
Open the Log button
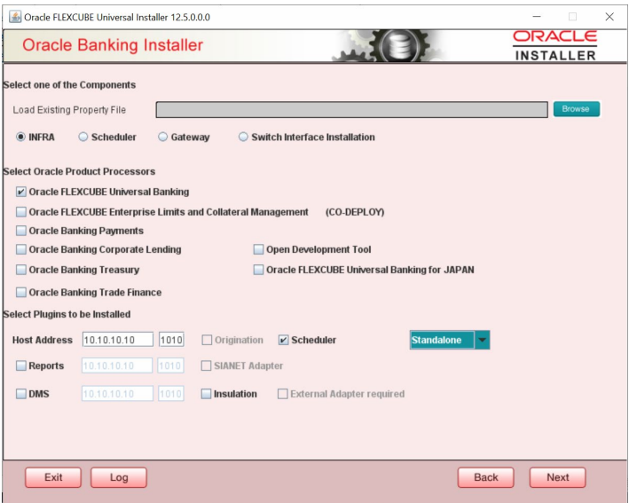pos(119,477)
